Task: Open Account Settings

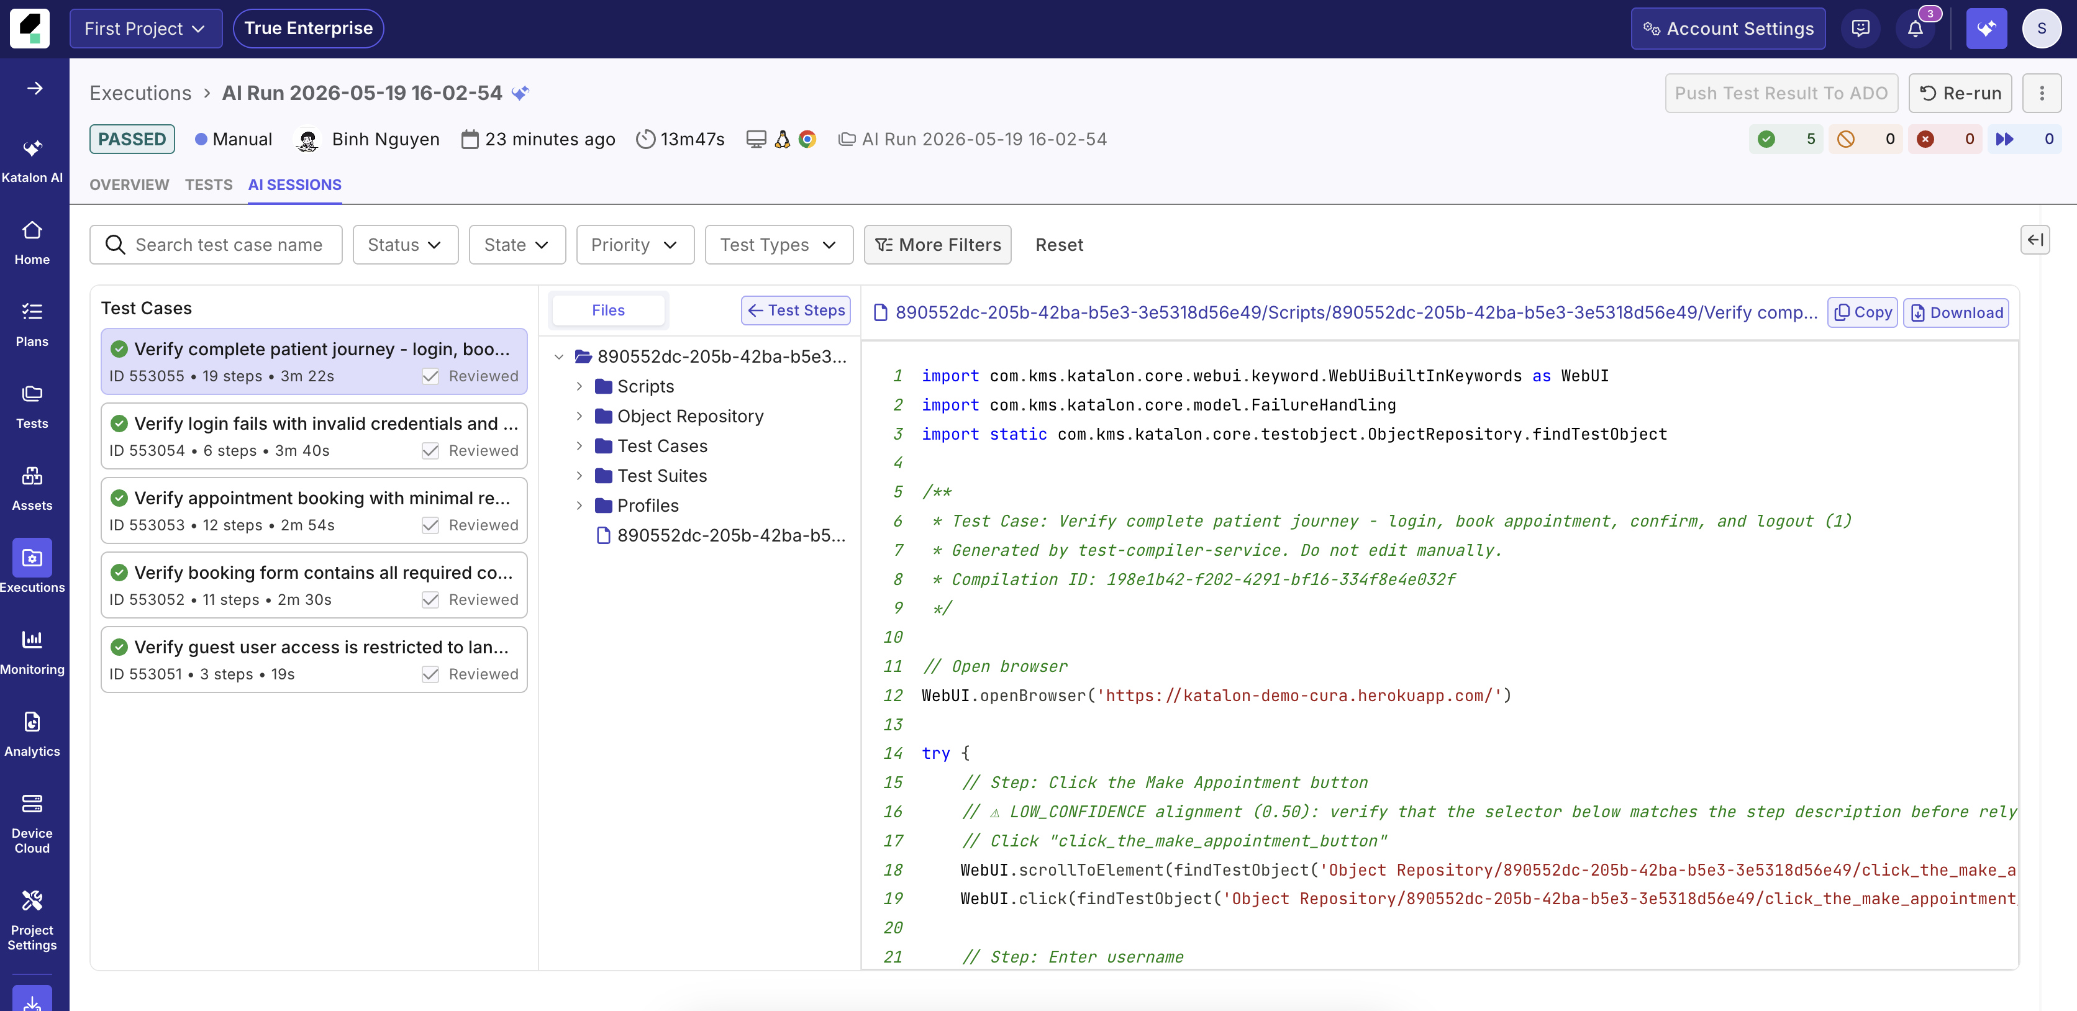Action: point(1728,29)
